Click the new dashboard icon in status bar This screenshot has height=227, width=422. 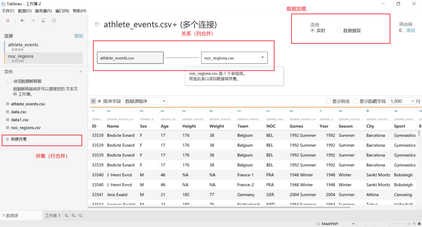[x=73, y=215]
